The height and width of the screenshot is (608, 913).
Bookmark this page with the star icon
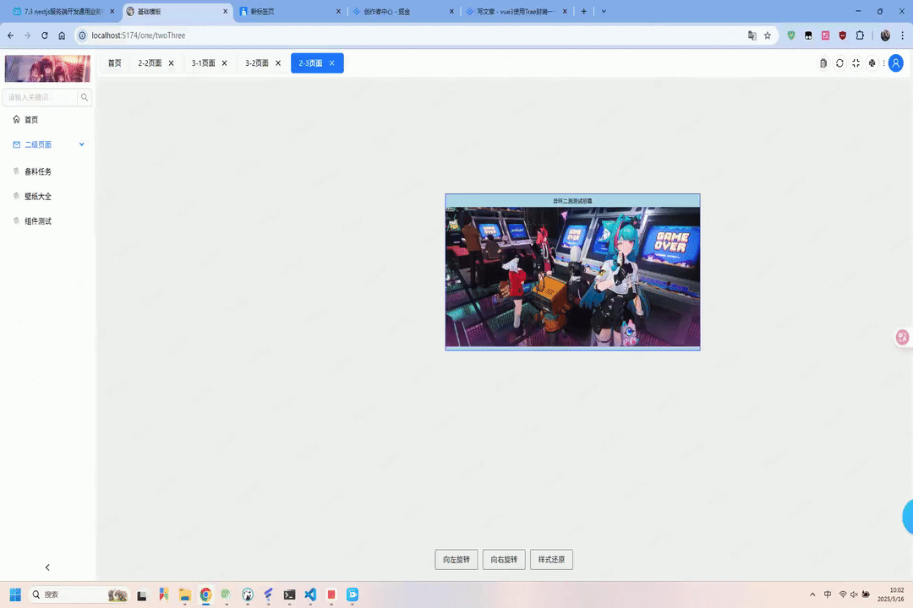click(768, 35)
